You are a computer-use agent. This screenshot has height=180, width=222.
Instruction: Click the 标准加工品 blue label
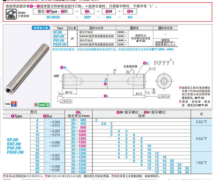coord(41,28)
